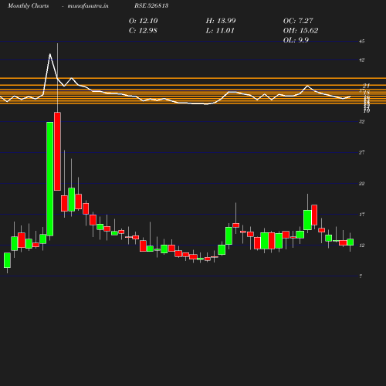Click the 'BSE 526813' symbol label
The image size is (386, 386).
[151, 5]
